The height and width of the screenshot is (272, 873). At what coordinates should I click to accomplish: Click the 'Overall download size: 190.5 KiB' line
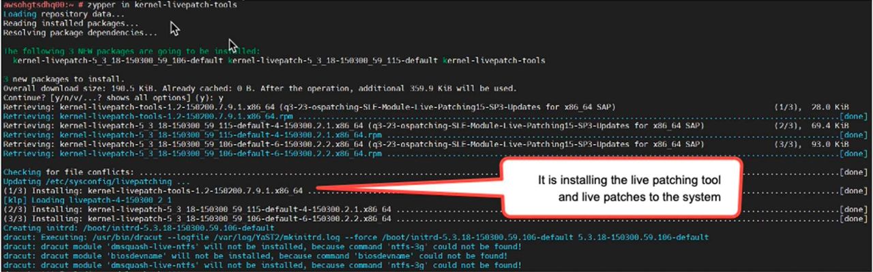click(x=260, y=88)
